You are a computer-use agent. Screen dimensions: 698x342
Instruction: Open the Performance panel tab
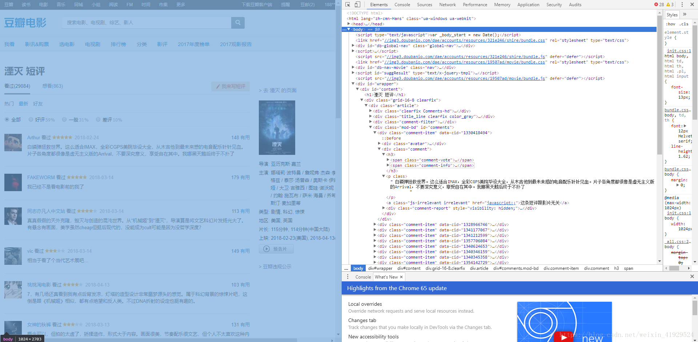pyautogui.click(x=475, y=5)
